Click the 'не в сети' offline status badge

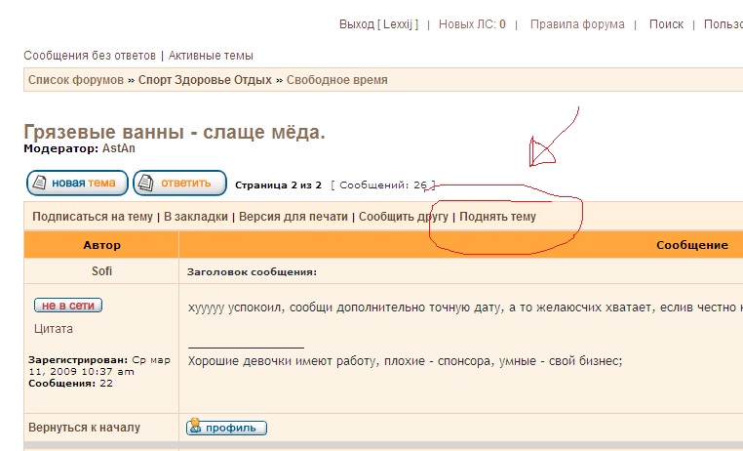click(x=67, y=306)
